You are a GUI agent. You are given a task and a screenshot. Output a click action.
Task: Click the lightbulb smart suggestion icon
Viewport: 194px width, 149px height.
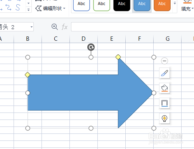point(165,118)
